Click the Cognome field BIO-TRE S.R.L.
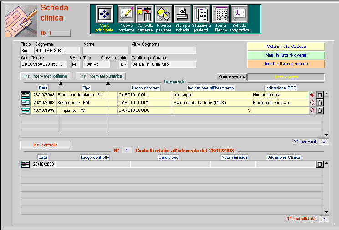 coord(57,51)
